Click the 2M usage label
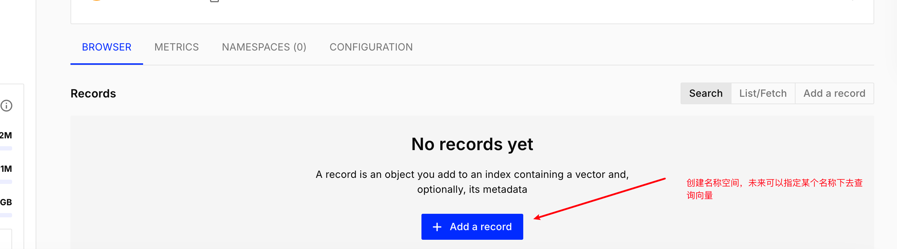Viewport: 897px width, 249px height. [6, 135]
